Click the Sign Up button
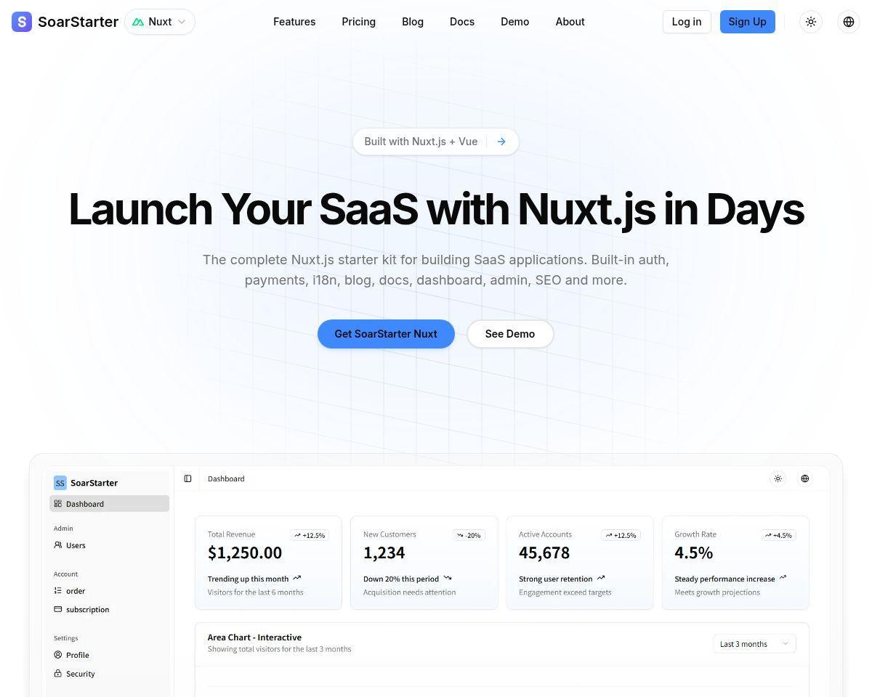 (748, 22)
